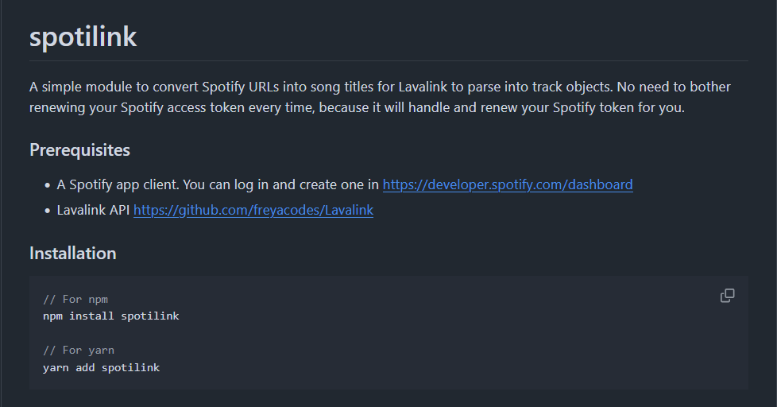
Task: Click the spotilink page title heading
Action: (x=83, y=37)
